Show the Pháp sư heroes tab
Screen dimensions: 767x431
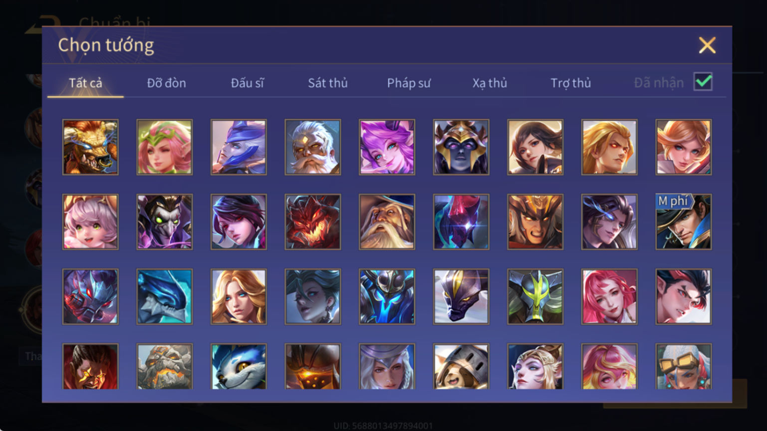[x=409, y=83]
